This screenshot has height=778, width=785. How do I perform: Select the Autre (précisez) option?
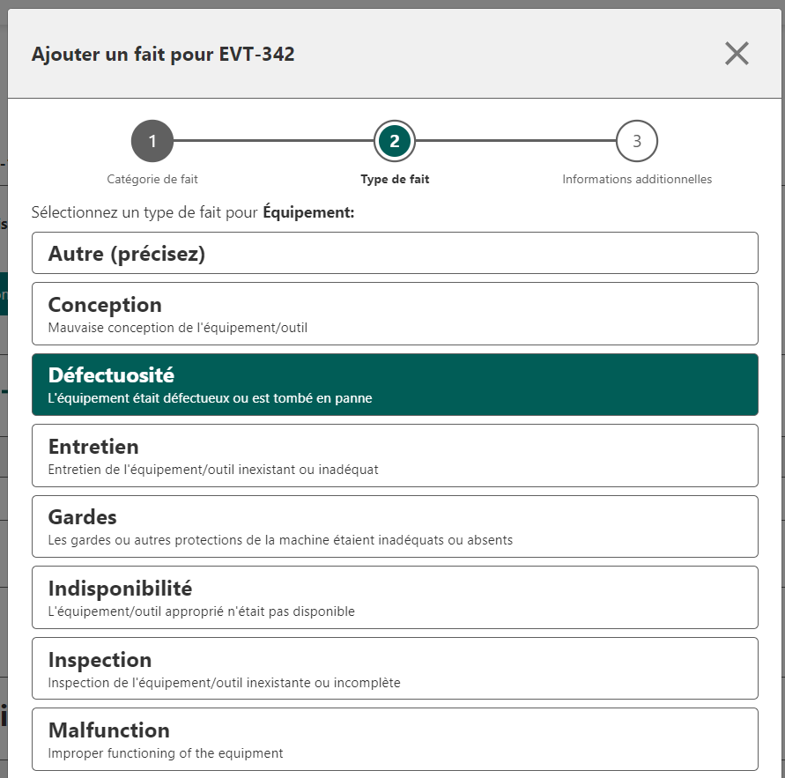(x=395, y=253)
